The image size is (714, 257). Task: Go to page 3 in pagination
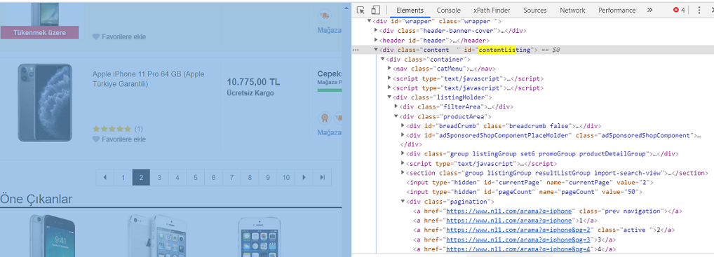pyautogui.click(x=159, y=177)
